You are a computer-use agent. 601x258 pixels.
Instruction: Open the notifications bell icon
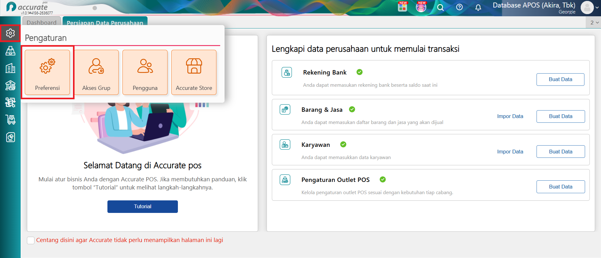pyautogui.click(x=478, y=7)
